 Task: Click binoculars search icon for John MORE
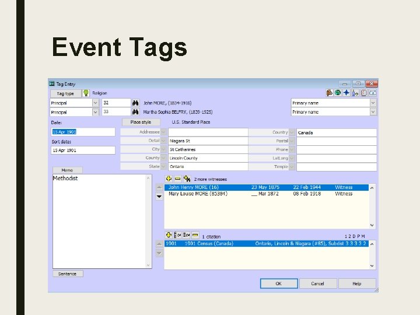(x=135, y=103)
